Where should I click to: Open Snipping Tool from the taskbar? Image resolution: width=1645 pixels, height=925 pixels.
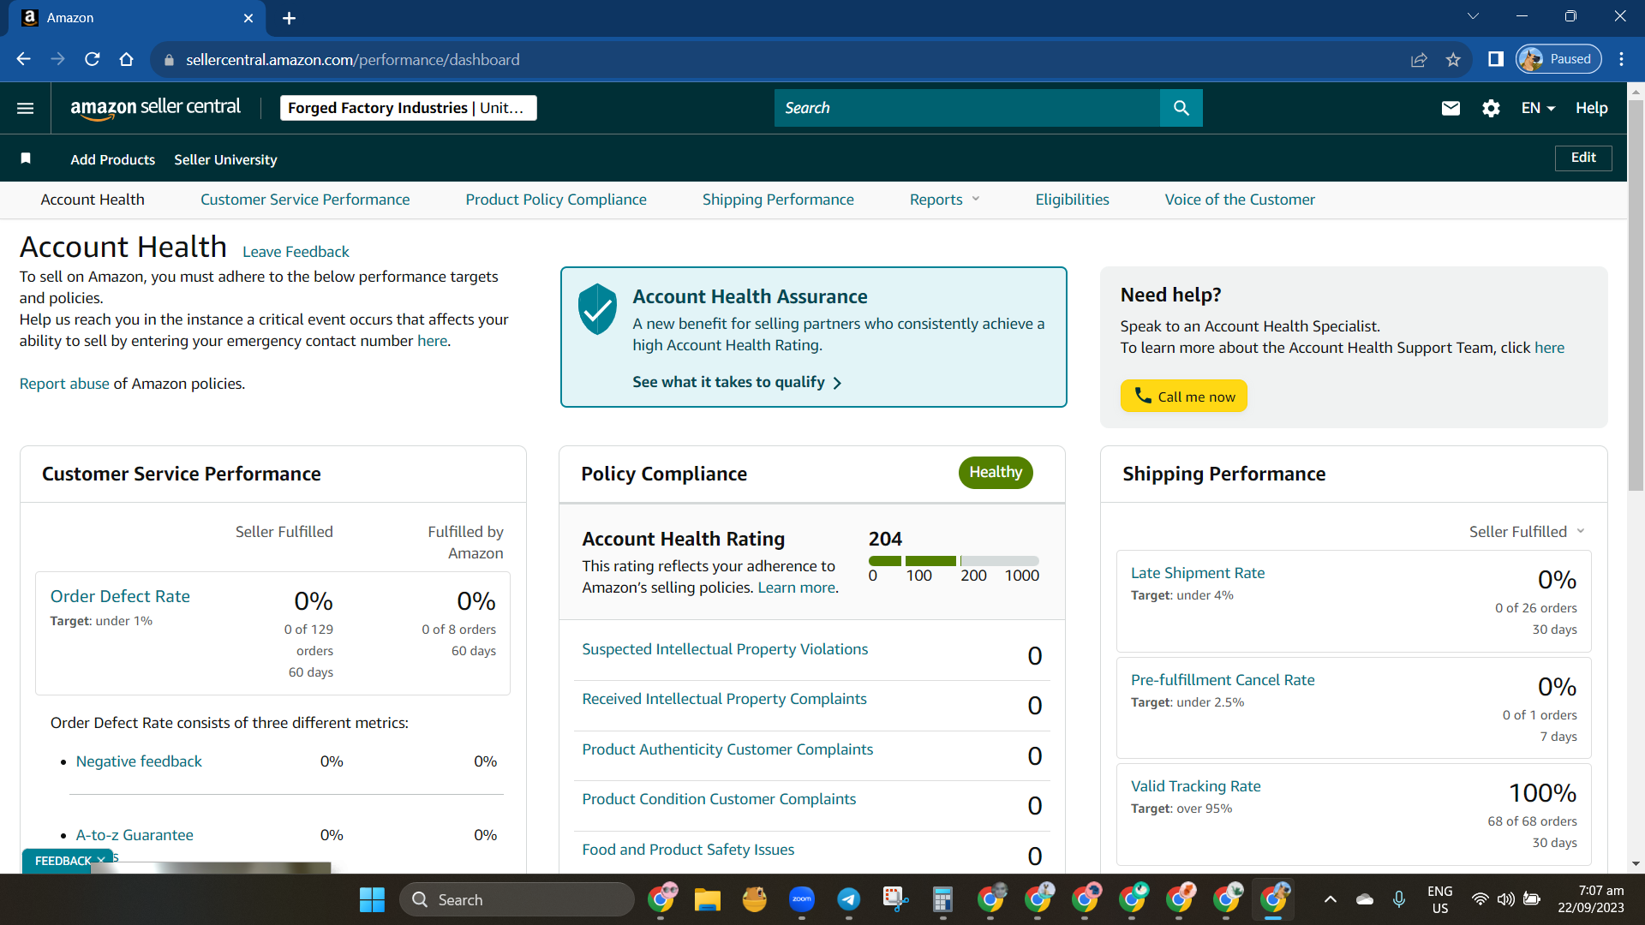click(895, 899)
